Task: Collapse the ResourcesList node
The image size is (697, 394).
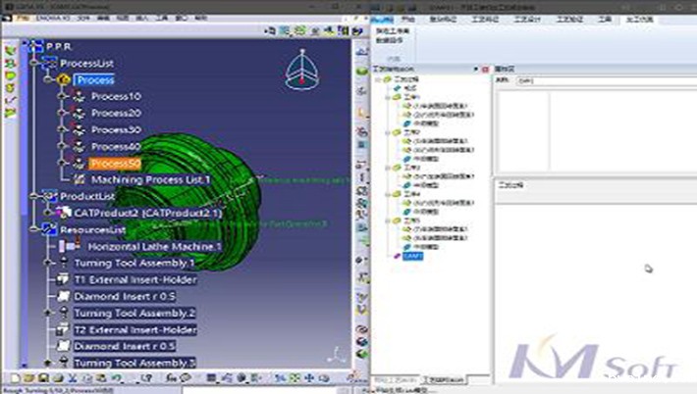Action: [x=34, y=229]
